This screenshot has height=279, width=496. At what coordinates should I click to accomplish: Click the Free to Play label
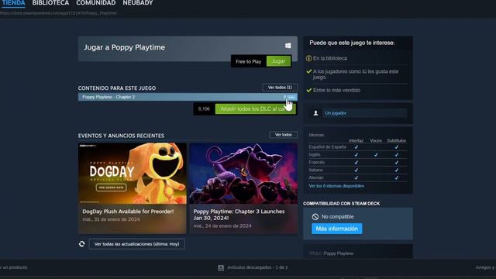tap(248, 61)
